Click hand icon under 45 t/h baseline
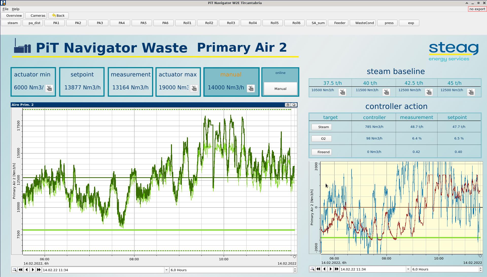 pos(471,92)
